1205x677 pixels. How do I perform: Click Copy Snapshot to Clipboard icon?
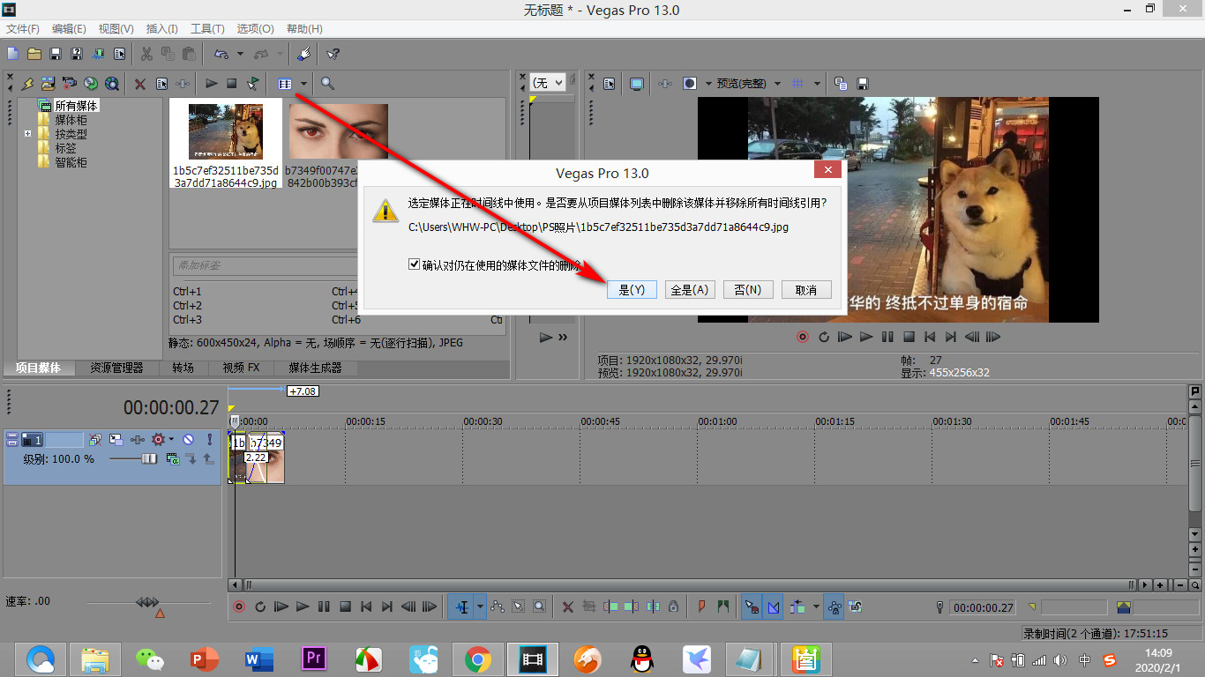coord(841,84)
